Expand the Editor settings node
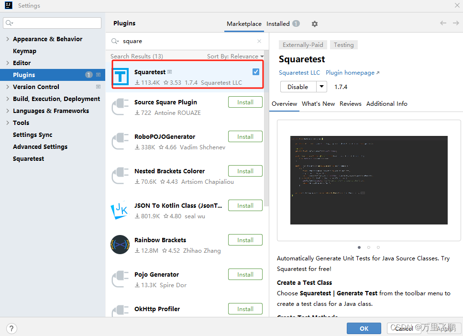Screen dimensions: 463x336 pyautogui.click(x=8, y=63)
